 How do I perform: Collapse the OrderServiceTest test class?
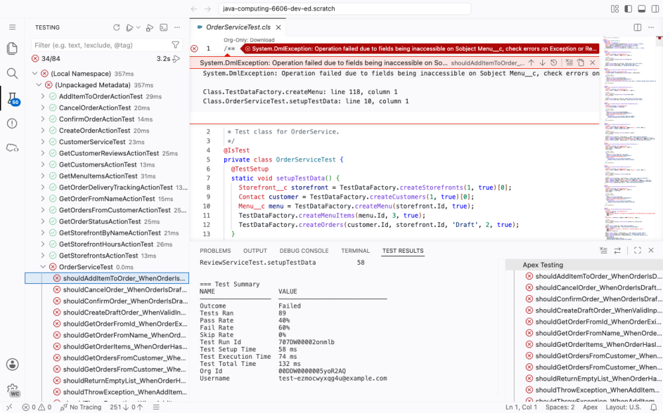point(42,267)
